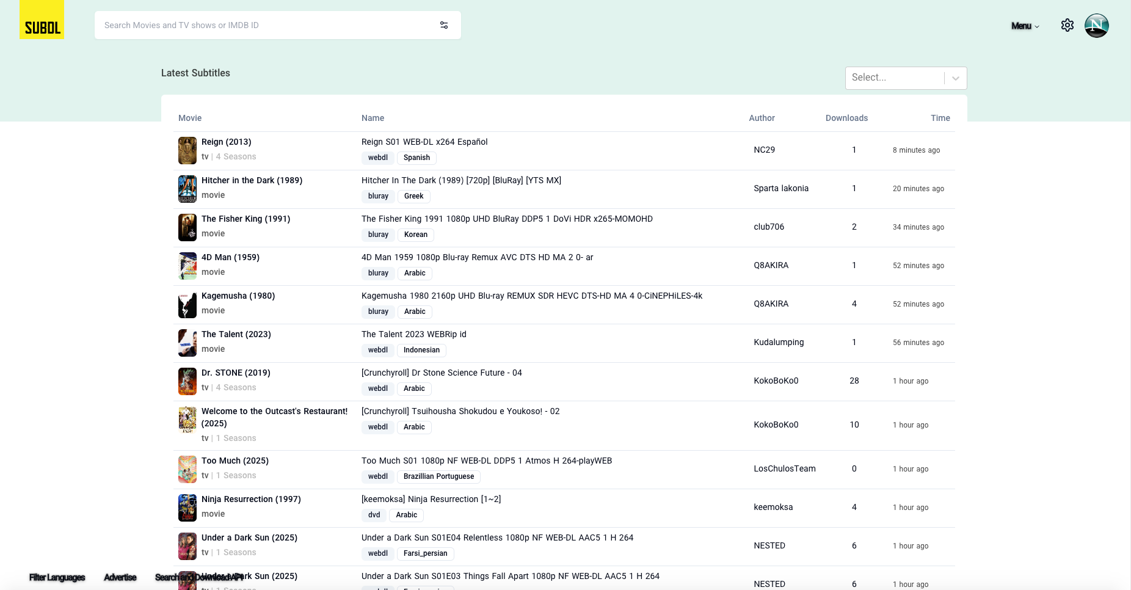The image size is (1131, 590).
Task: Open Too Much (2025) title link
Action: (235, 461)
